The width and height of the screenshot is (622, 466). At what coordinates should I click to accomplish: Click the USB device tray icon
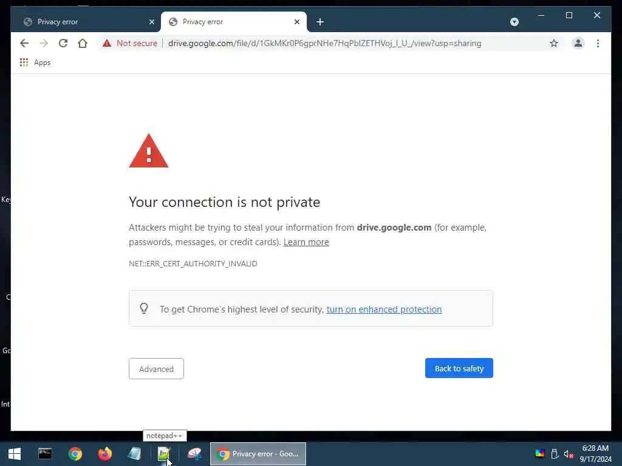coord(555,454)
